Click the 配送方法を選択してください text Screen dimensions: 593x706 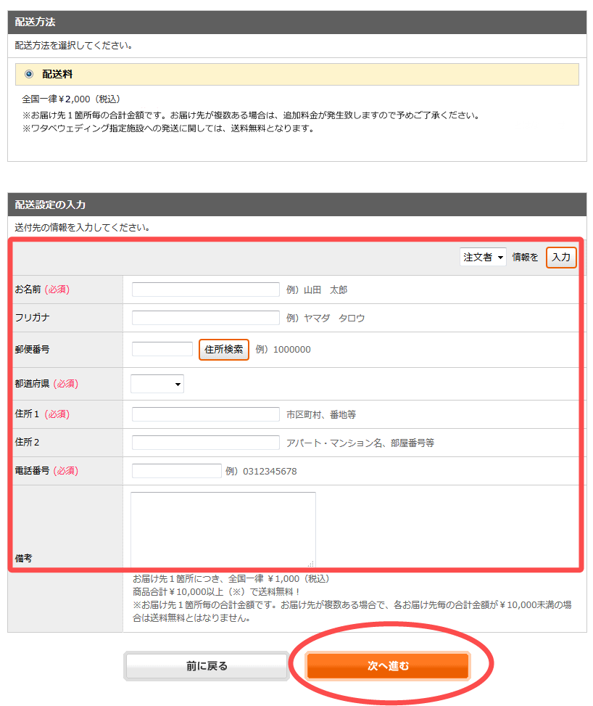point(73,46)
